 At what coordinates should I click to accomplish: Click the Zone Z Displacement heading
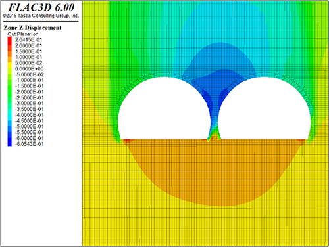(x=32, y=28)
